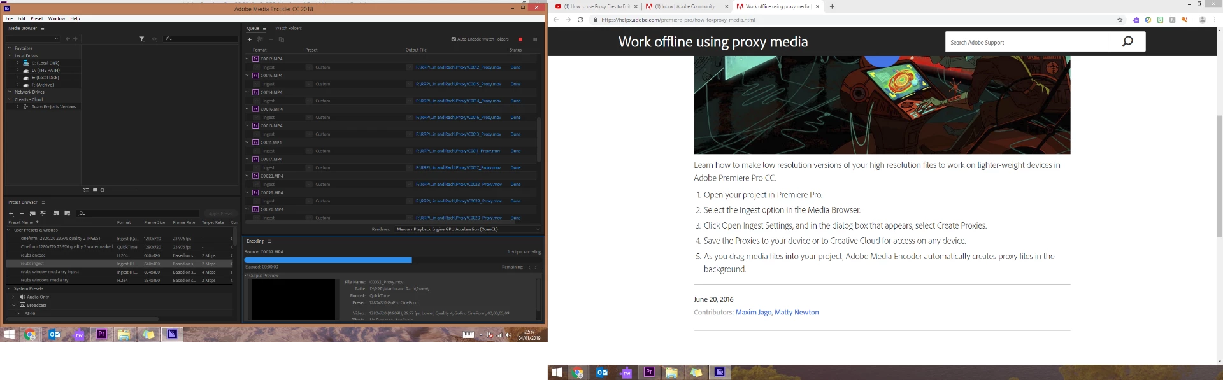
Task: Switch Media Browser to thumbnail view
Action: tap(95, 190)
